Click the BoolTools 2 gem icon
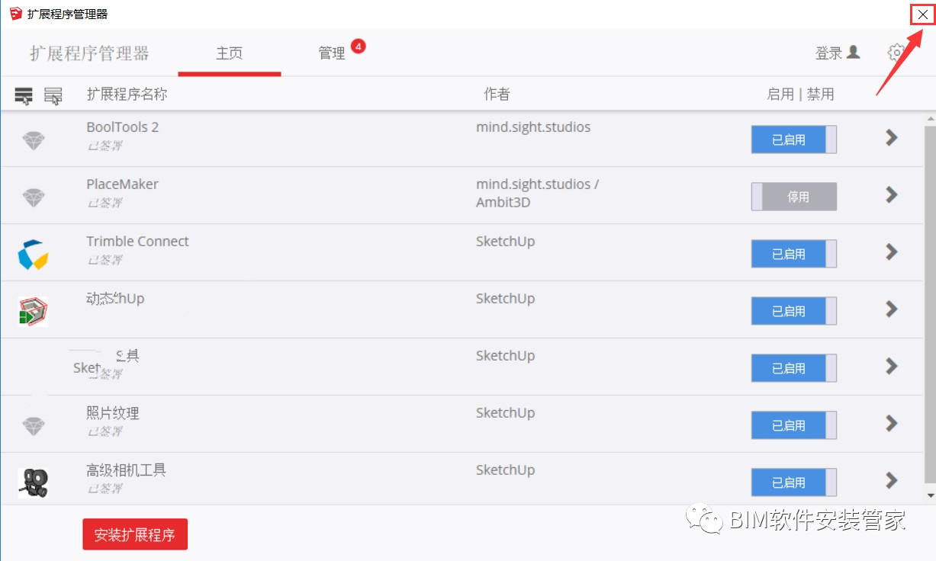 point(33,139)
